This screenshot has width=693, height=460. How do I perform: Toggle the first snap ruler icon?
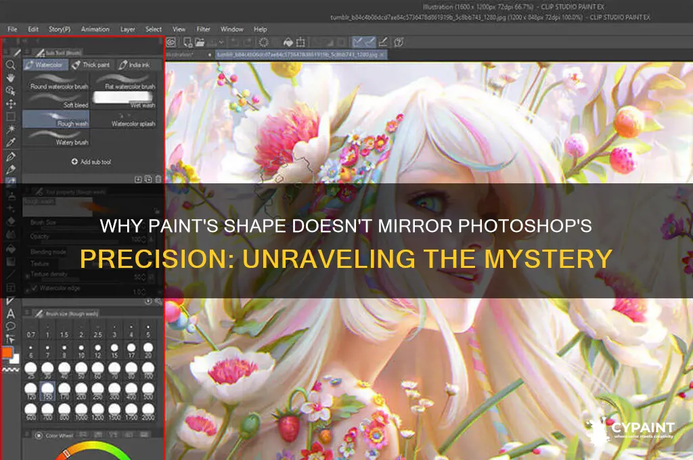pyautogui.click(x=357, y=42)
